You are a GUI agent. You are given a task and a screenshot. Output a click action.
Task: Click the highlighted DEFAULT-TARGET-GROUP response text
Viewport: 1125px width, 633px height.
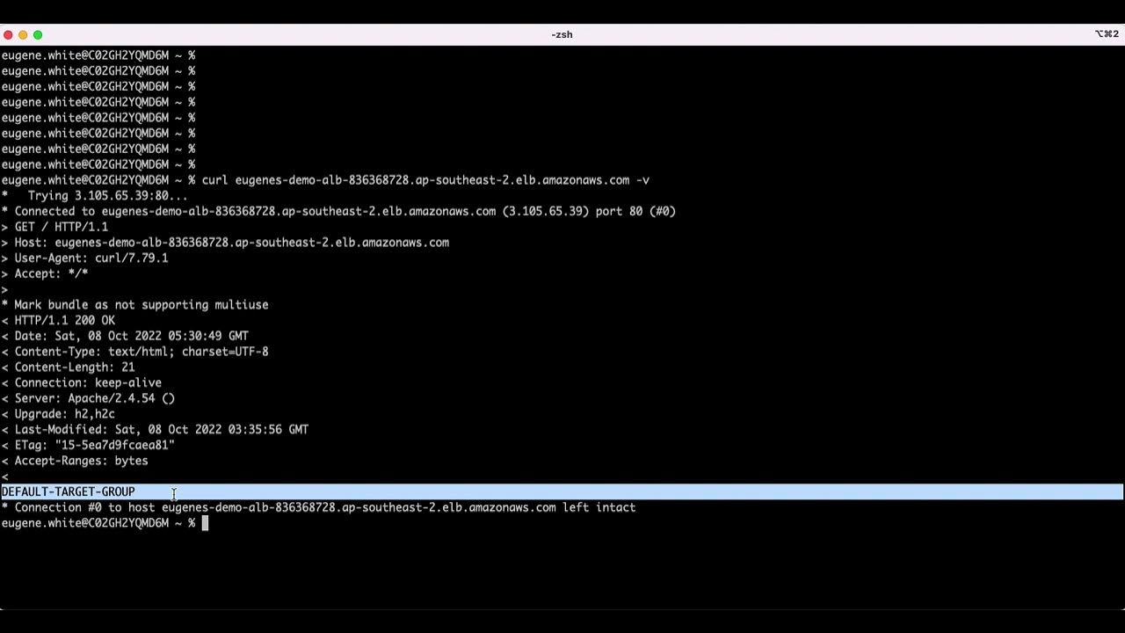(x=69, y=492)
